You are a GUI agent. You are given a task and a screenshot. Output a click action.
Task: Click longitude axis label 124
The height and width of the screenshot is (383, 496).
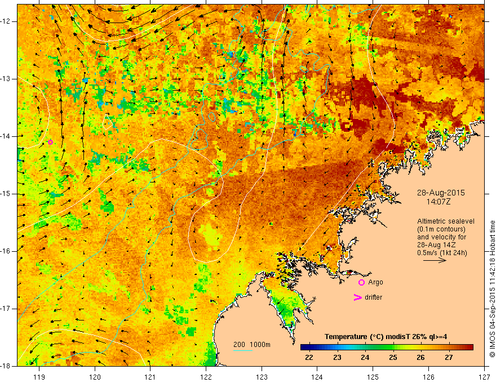pos(317,377)
